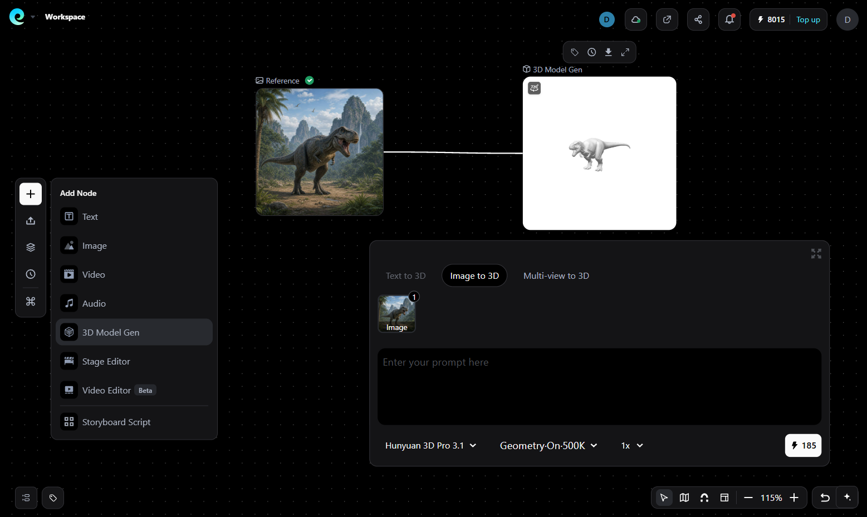Add an Audio node from the menu

134,303
